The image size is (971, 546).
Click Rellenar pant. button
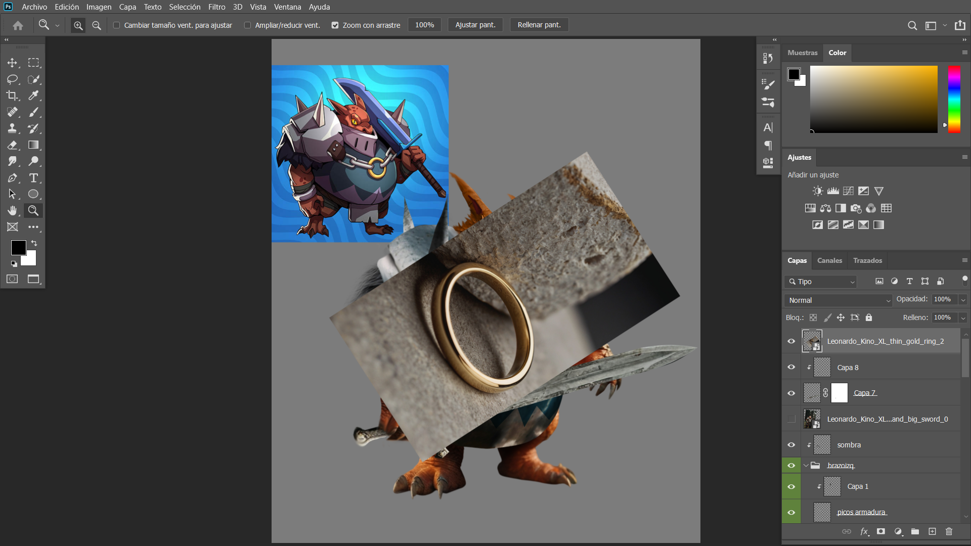(539, 25)
